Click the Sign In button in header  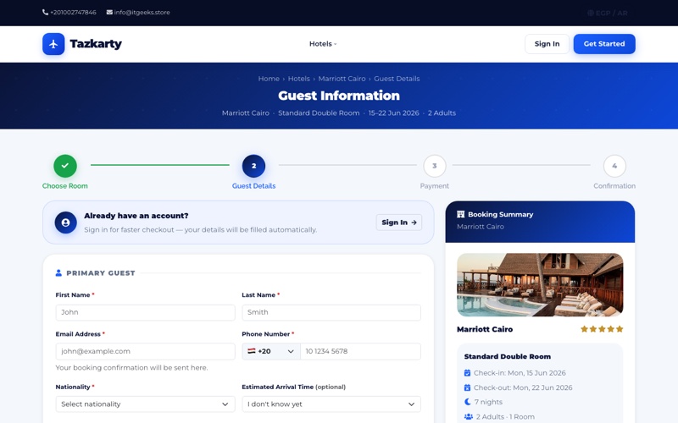coord(547,44)
